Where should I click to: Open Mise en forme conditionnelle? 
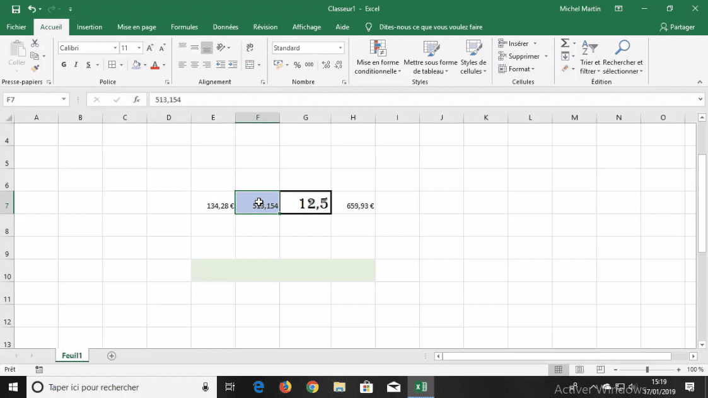click(x=376, y=57)
